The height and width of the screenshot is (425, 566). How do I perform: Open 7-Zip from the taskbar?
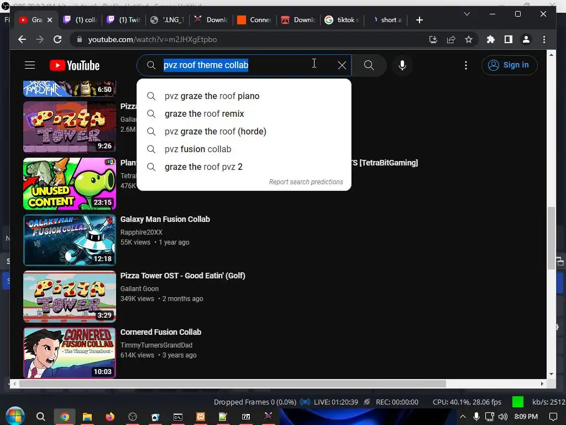pyautogui.click(x=246, y=417)
